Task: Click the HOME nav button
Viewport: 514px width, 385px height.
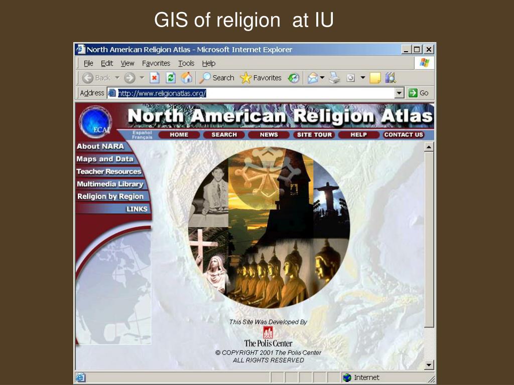Action: (179, 134)
